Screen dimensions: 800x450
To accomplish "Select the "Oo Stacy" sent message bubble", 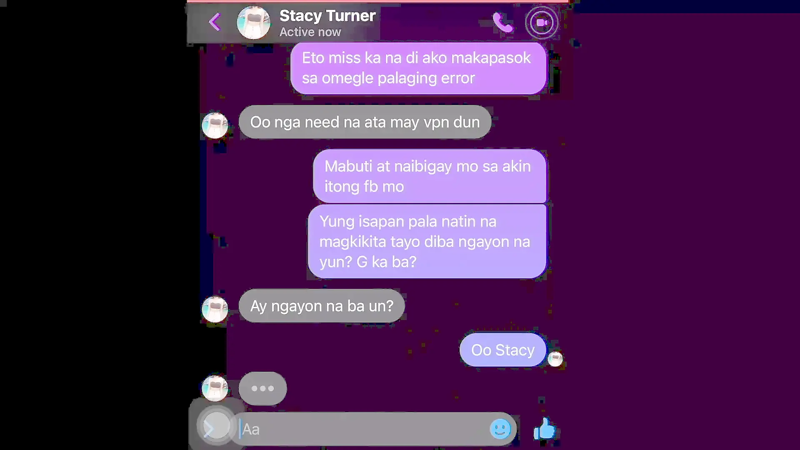I will (x=502, y=350).
